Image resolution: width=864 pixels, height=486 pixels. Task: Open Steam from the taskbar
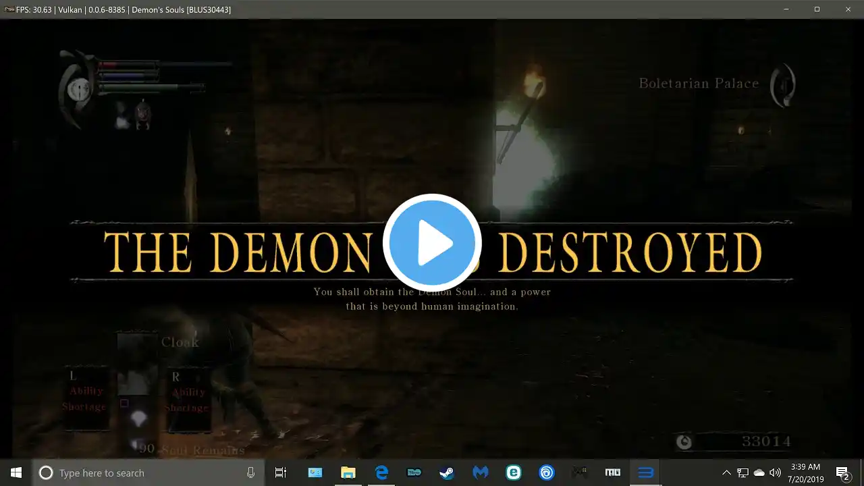pyautogui.click(x=447, y=473)
